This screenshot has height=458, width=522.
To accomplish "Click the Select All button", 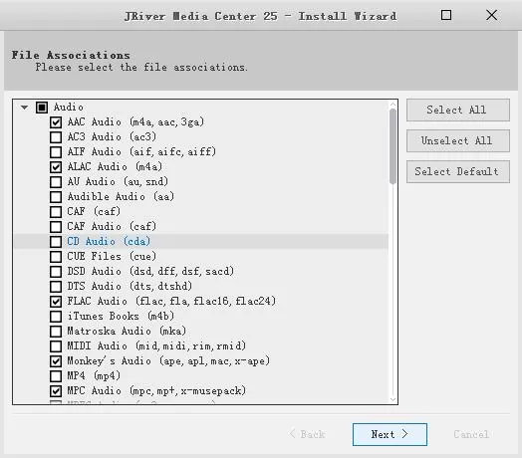I will click(458, 110).
